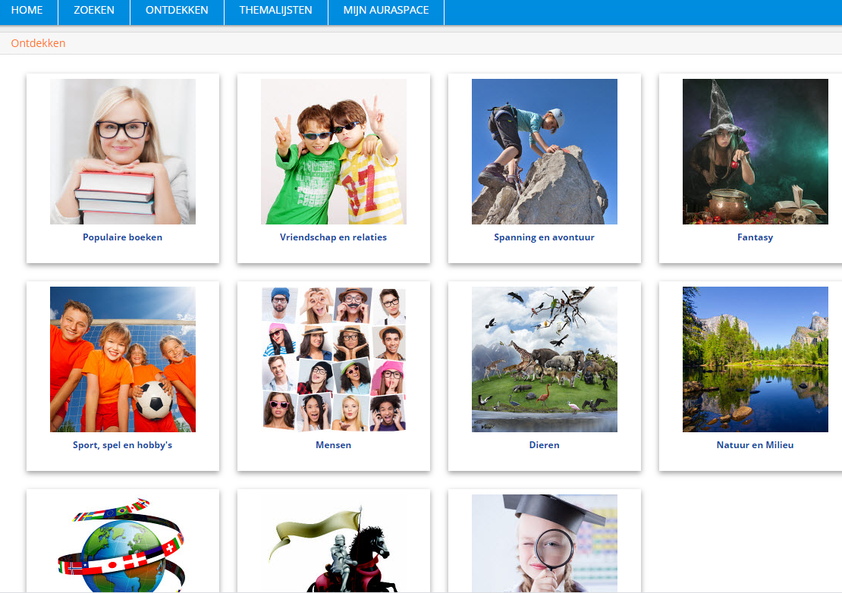Open the Vriendschap en relaties category
This screenshot has width=842, height=593.
point(334,237)
